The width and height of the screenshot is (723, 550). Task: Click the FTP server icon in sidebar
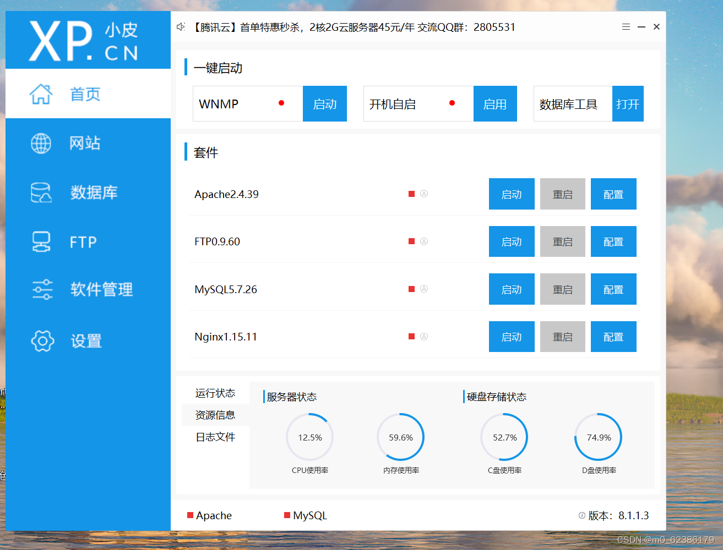pyautogui.click(x=41, y=242)
